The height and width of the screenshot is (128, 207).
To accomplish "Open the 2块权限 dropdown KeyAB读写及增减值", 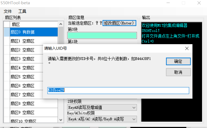I will tap(102, 108).
